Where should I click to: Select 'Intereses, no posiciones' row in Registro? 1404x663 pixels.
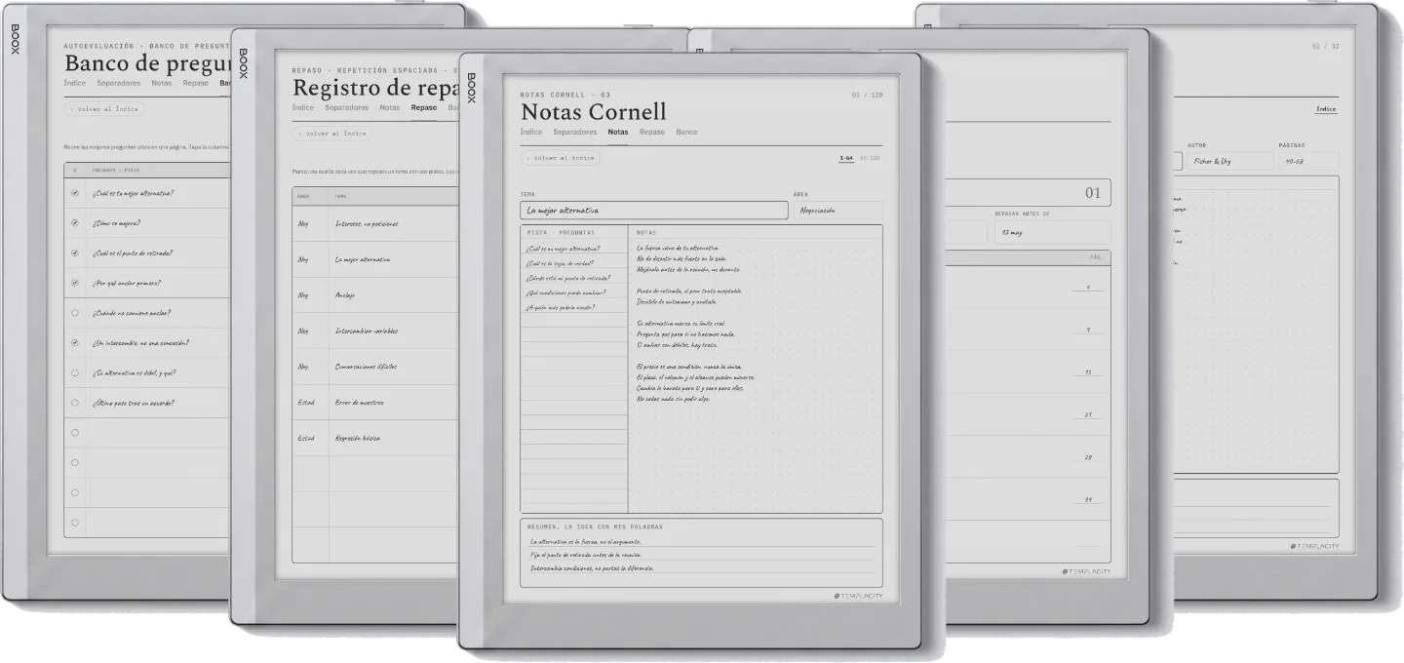click(375, 223)
